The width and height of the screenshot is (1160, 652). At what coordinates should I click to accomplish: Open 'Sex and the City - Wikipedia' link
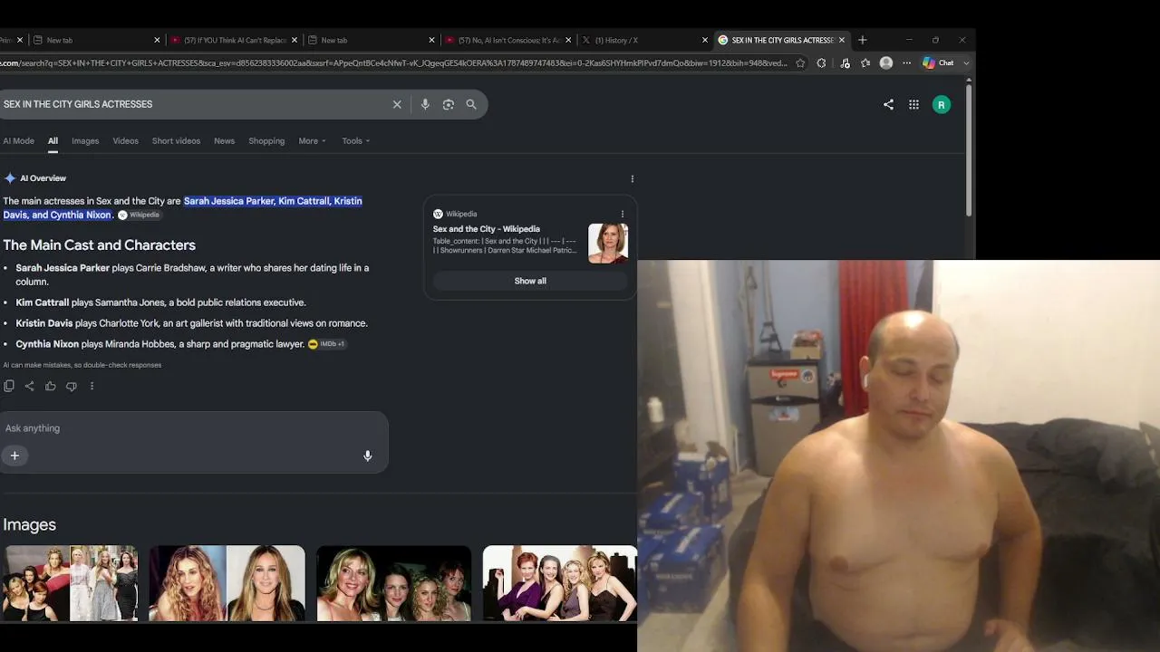(x=486, y=229)
